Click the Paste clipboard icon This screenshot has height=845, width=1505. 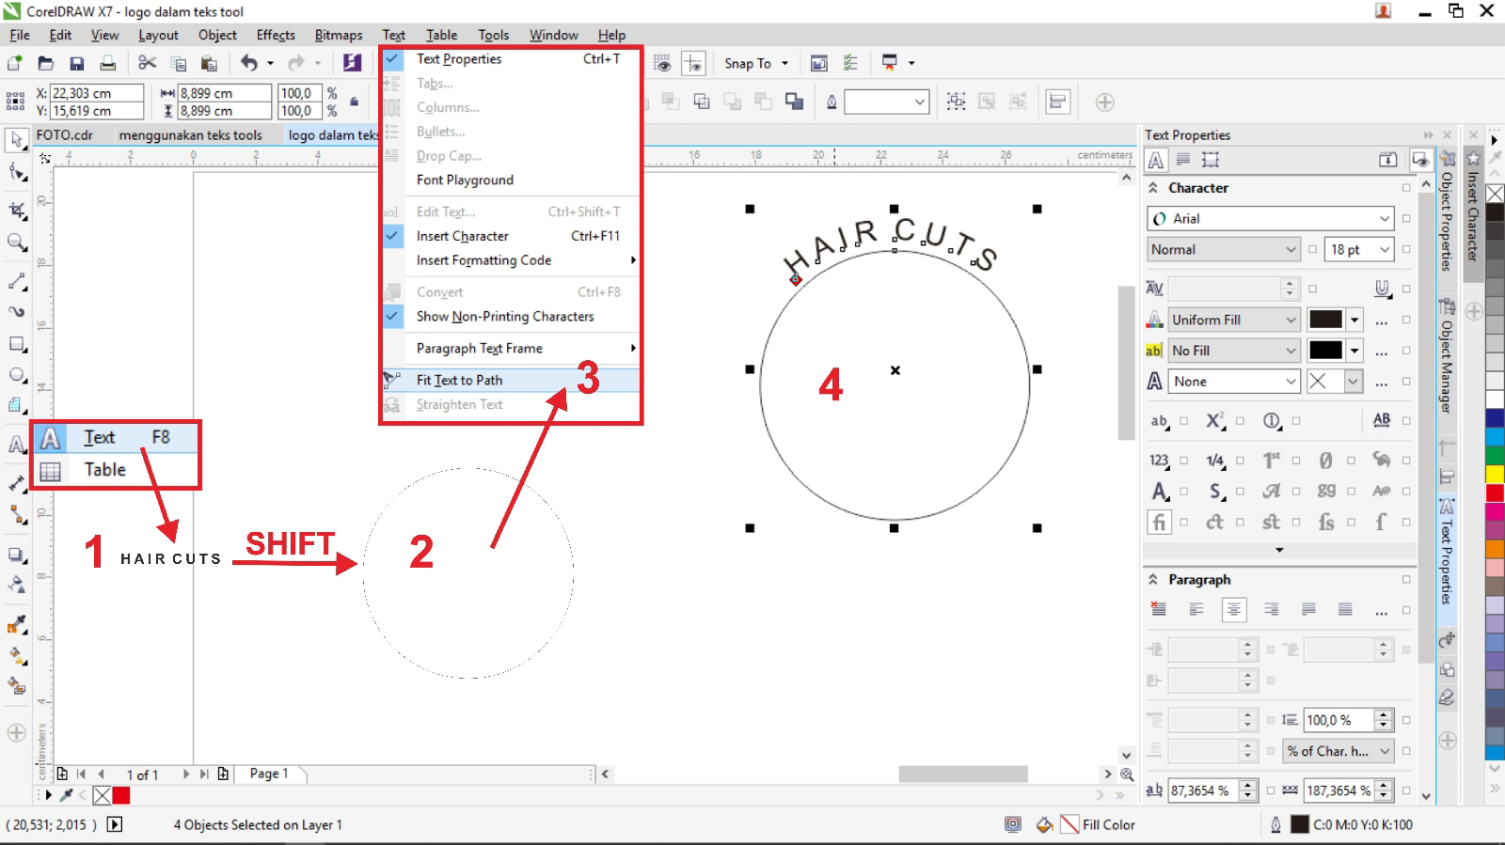(209, 63)
